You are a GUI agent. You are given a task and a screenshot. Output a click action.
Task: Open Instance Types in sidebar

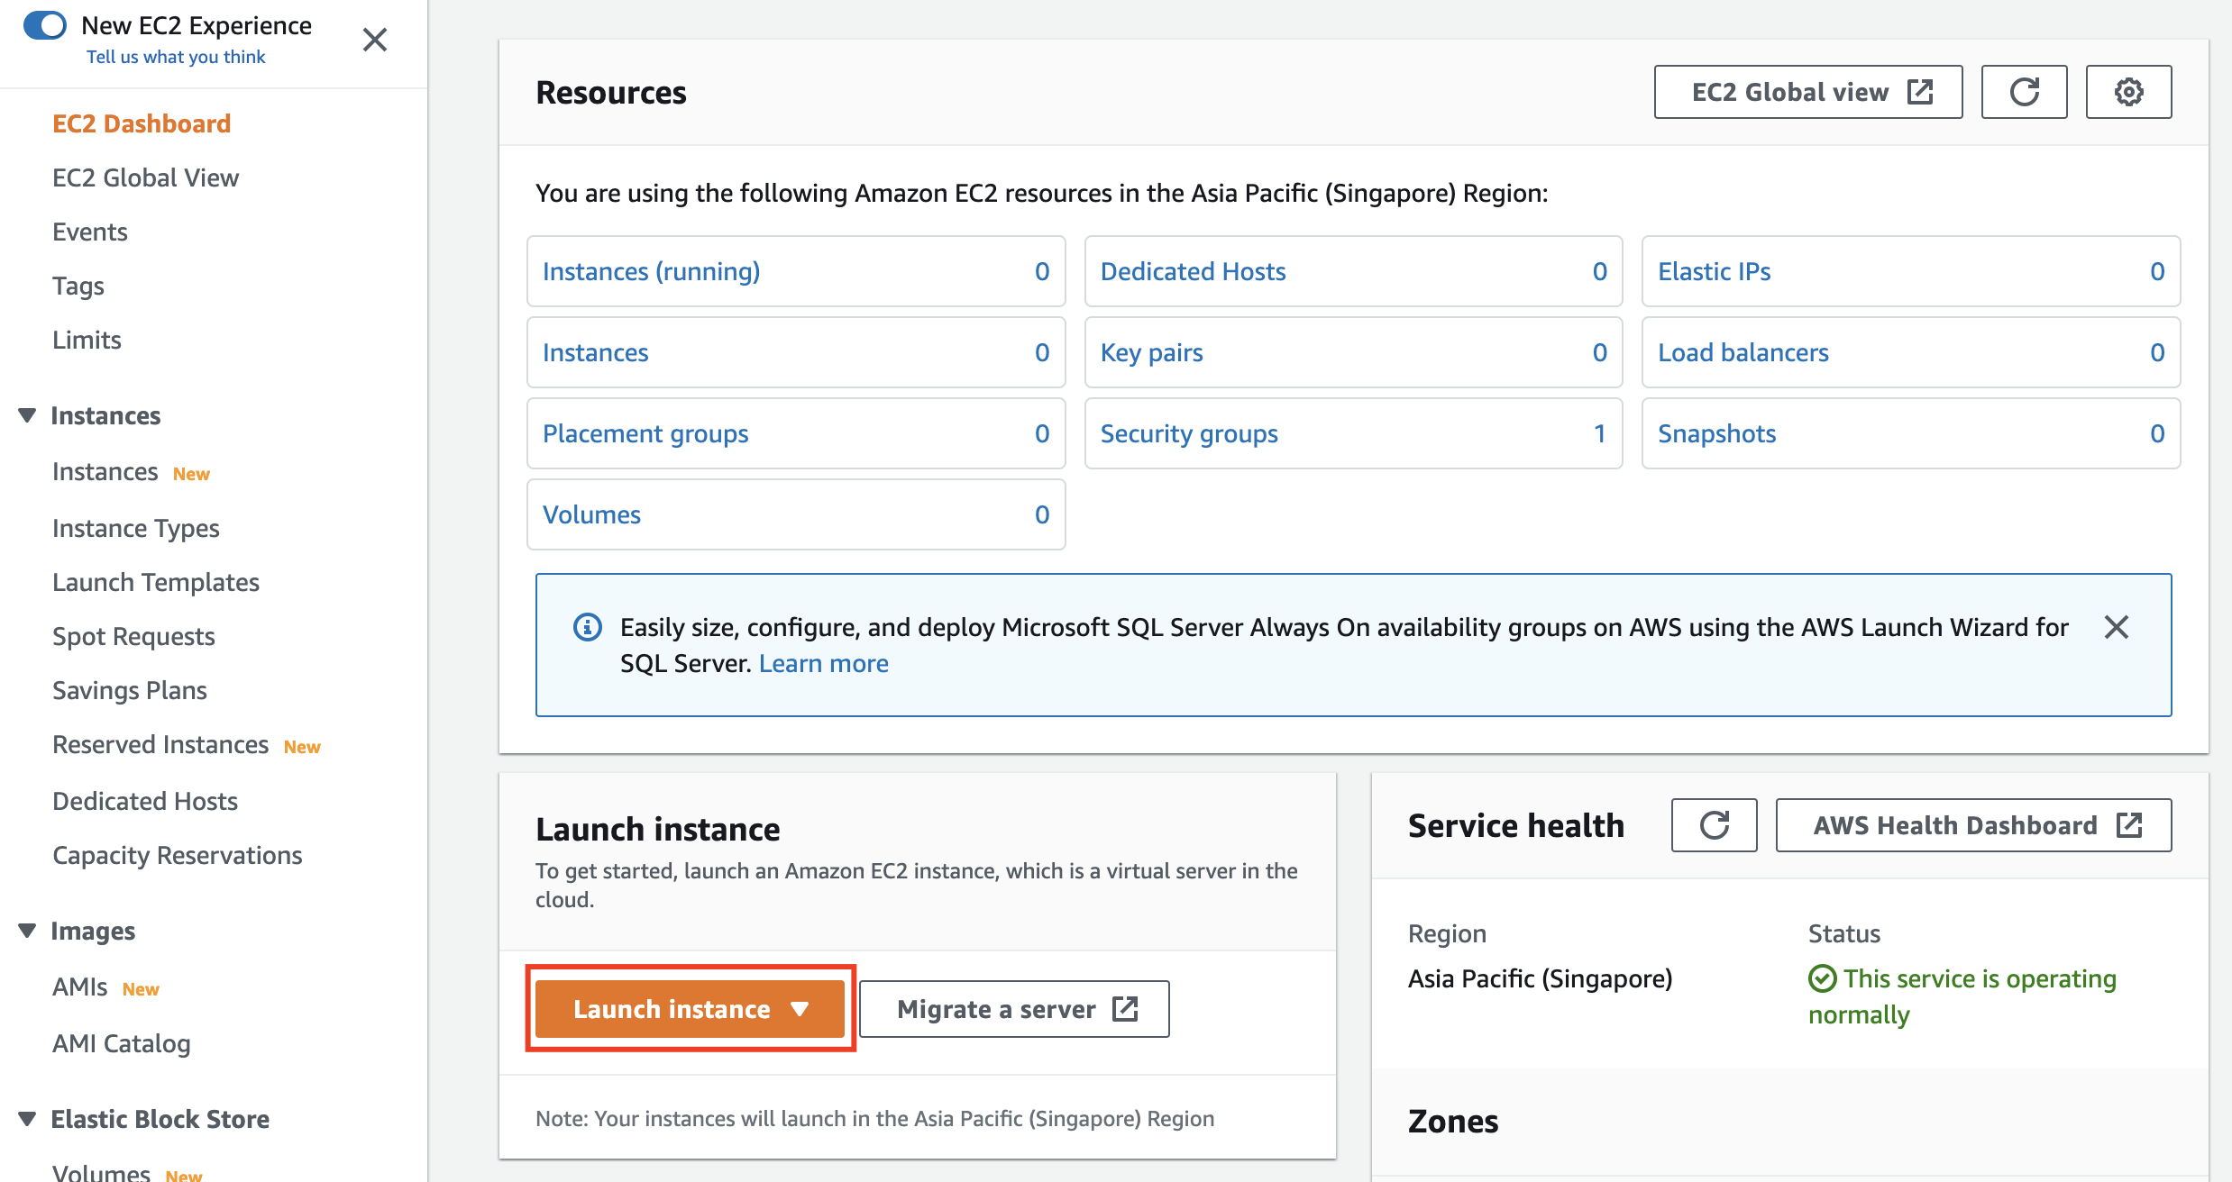coord(136,528)
